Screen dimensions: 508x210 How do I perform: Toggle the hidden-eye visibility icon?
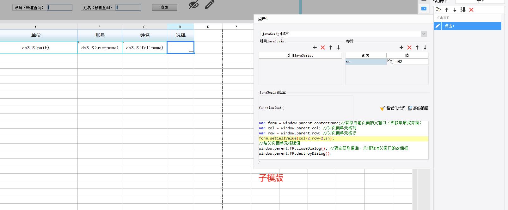click(x=193, y=4)
